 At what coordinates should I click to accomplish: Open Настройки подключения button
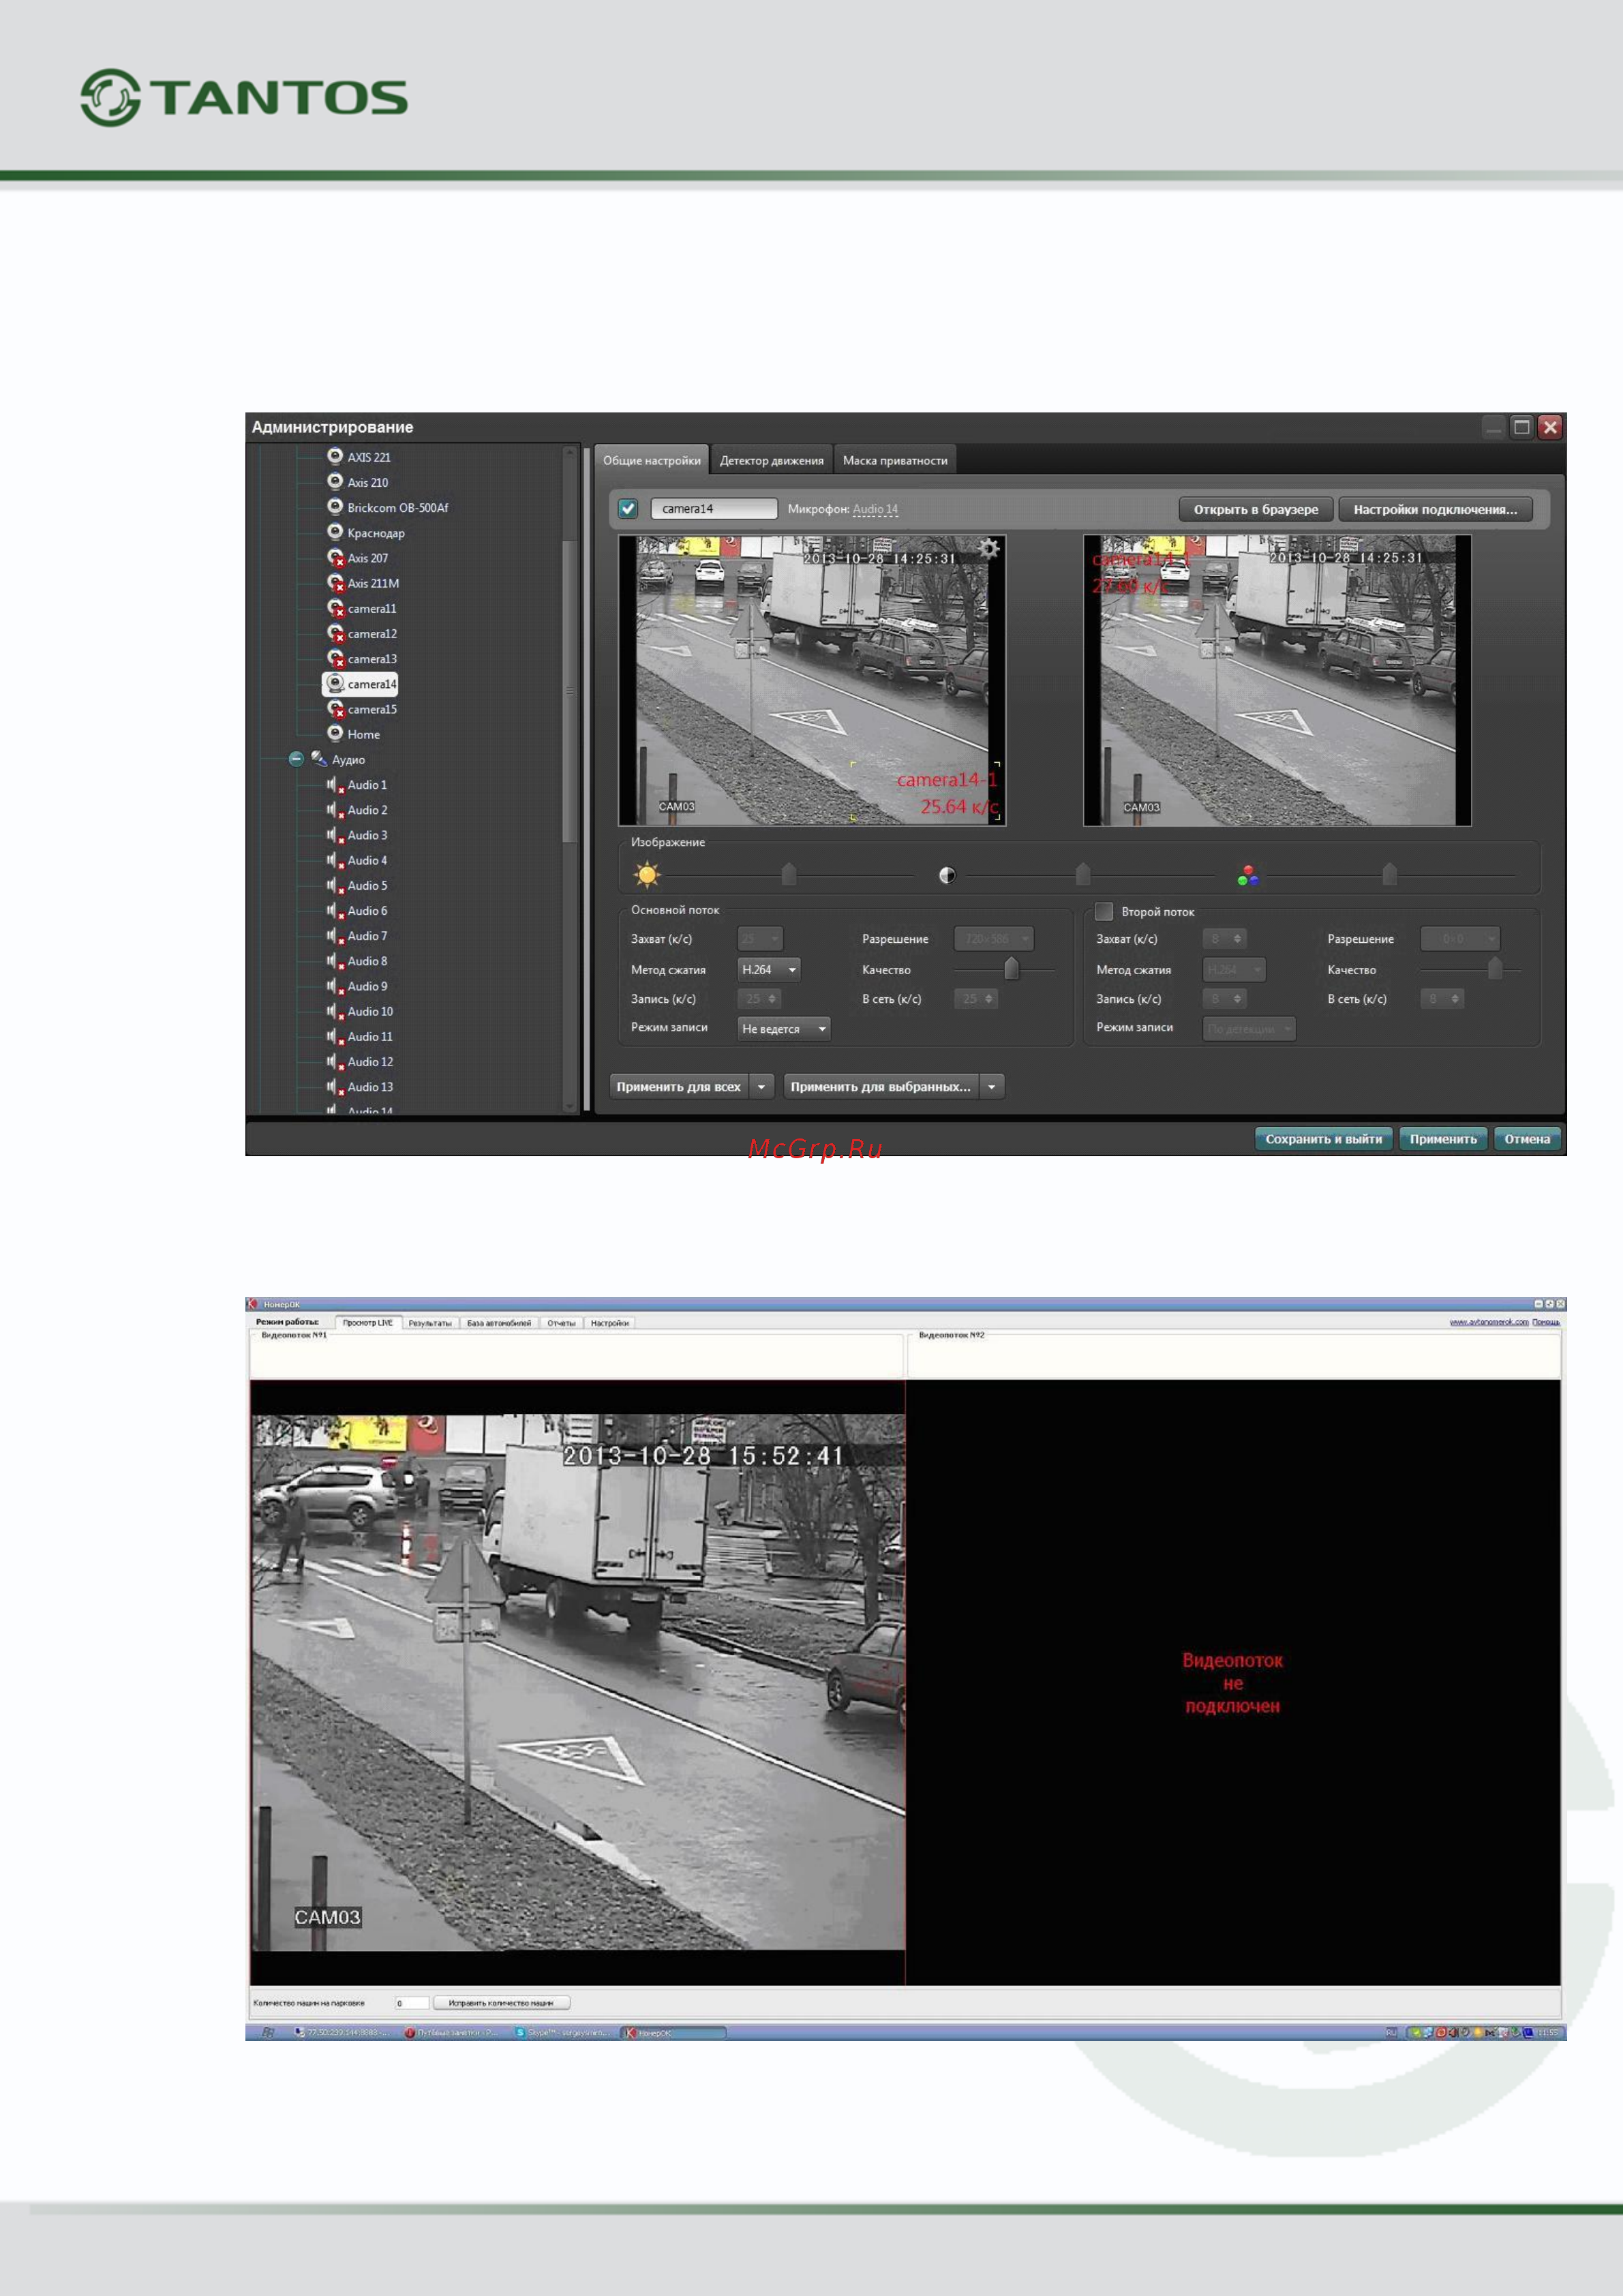point(1435,509)
